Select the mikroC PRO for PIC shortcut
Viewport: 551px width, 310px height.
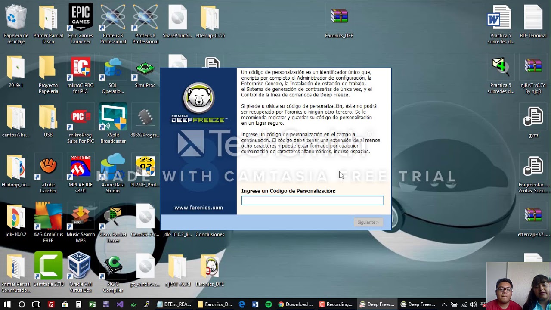(80, 74)
